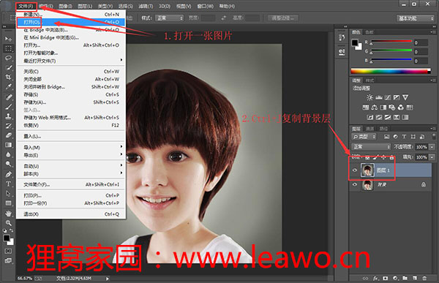Toggle Quick Mask mode icon
The height and width of the screenshot is (283, 439).
pos(8,251)
